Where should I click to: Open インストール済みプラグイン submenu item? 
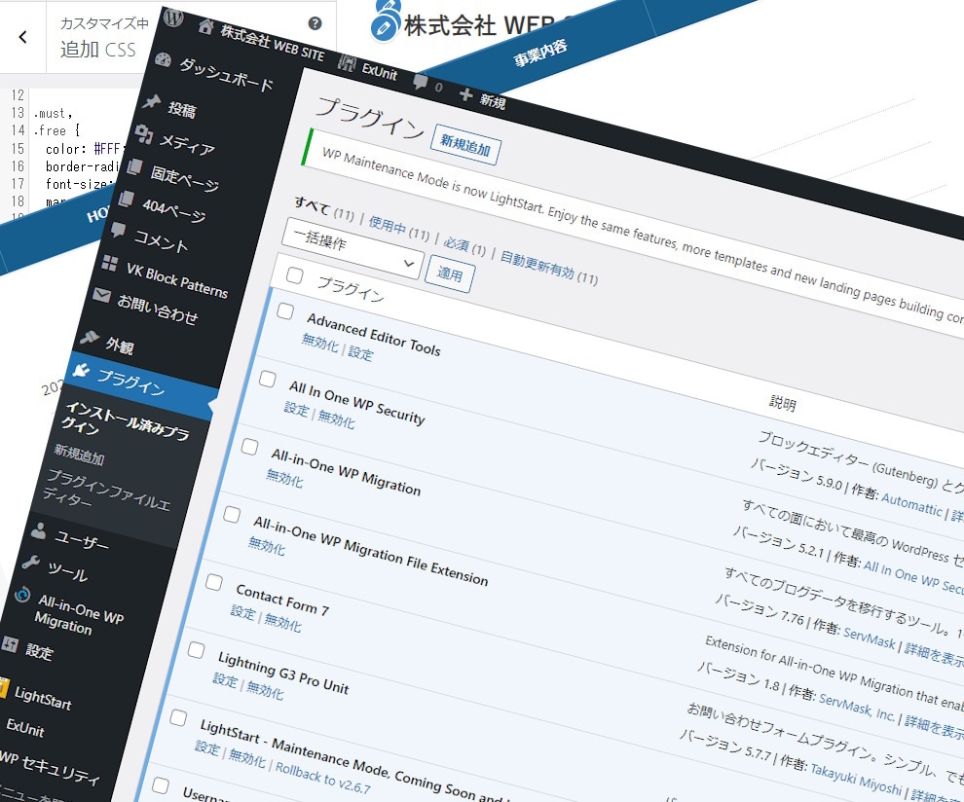coord(125,421)
